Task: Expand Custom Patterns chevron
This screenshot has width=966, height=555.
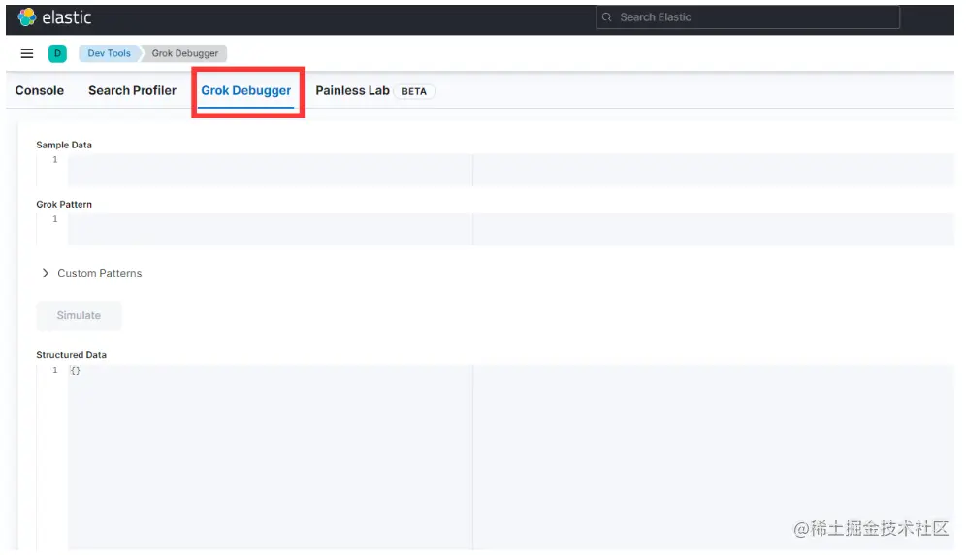Action: pyautogui.click(x=45, y=274)
